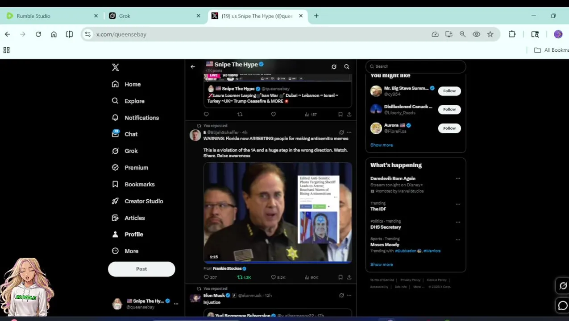The image size is (569, 321).
Task: Open options for DHS Secretary trend
Action: tap(458, 222)
